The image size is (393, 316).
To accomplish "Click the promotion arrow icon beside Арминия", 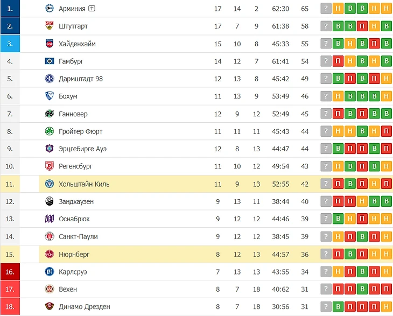I will (92, 9).
